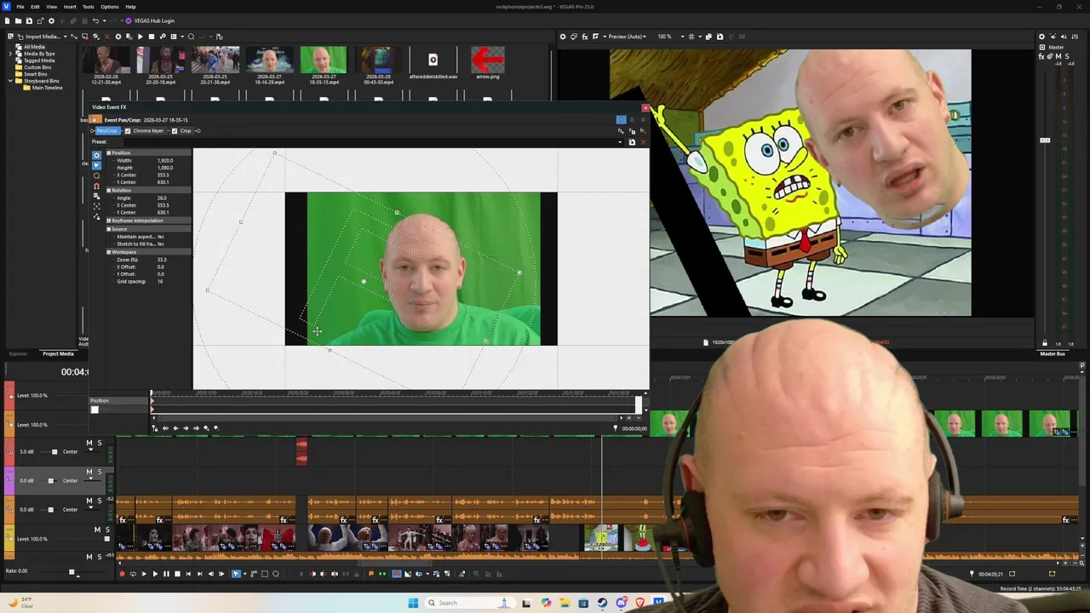Open the Tools menu
This screenshot has height=613, width=1090.
pos(89,7)
